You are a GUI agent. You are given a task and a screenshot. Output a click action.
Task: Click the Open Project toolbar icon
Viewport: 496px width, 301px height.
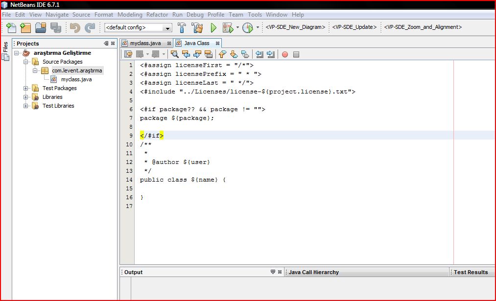[41, 27]
